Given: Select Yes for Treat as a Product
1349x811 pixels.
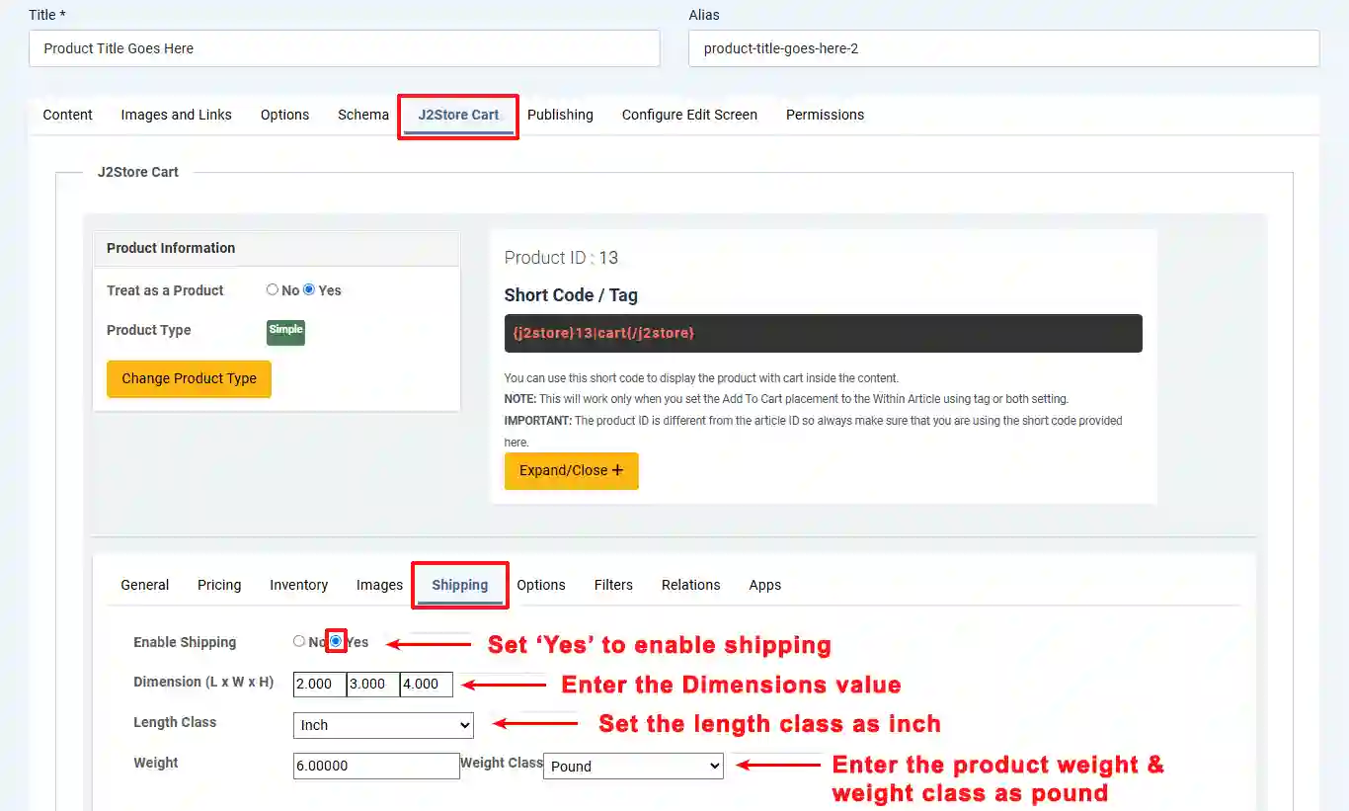Looking at the screenshot, I should pyautogui.click(x=309, y=289).
